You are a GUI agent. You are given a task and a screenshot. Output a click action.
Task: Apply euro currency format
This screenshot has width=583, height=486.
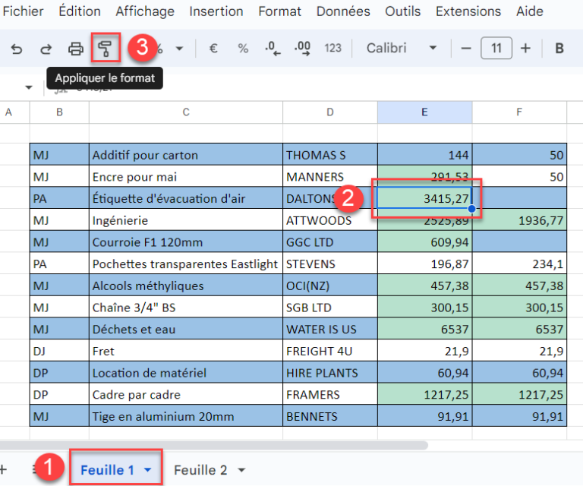tap(213, 49)
